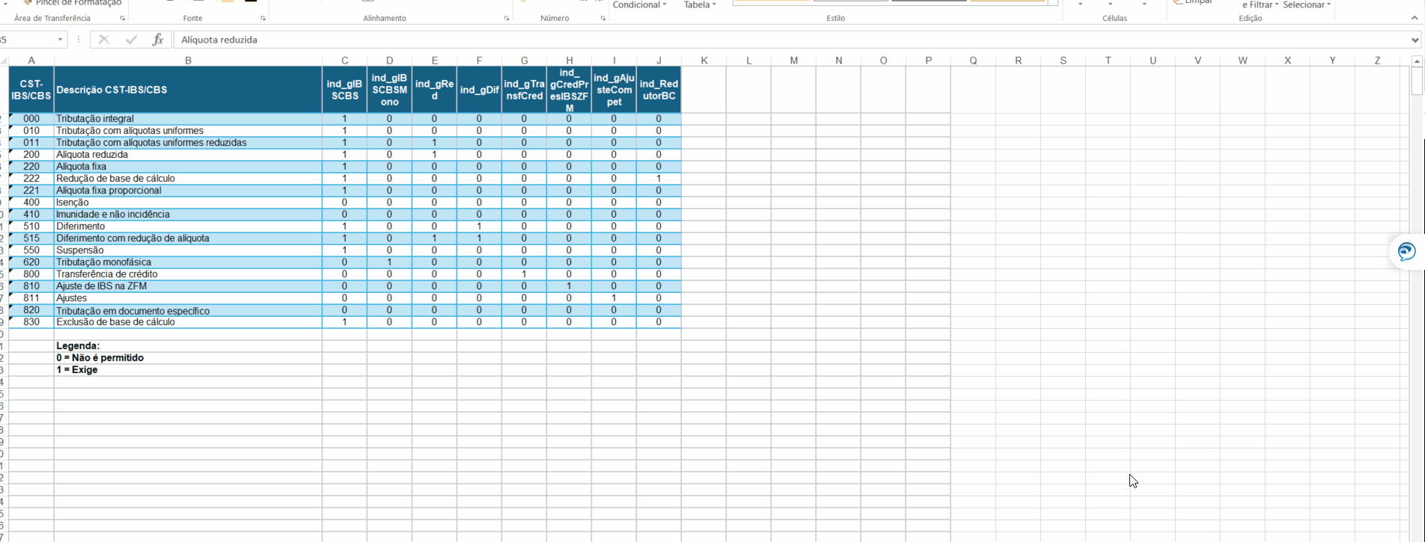Image resolution: width=1425 pixels, height=542 pixels.
Task: Open the Condicional formatting dropdown
Action: (x=639, y=4)
